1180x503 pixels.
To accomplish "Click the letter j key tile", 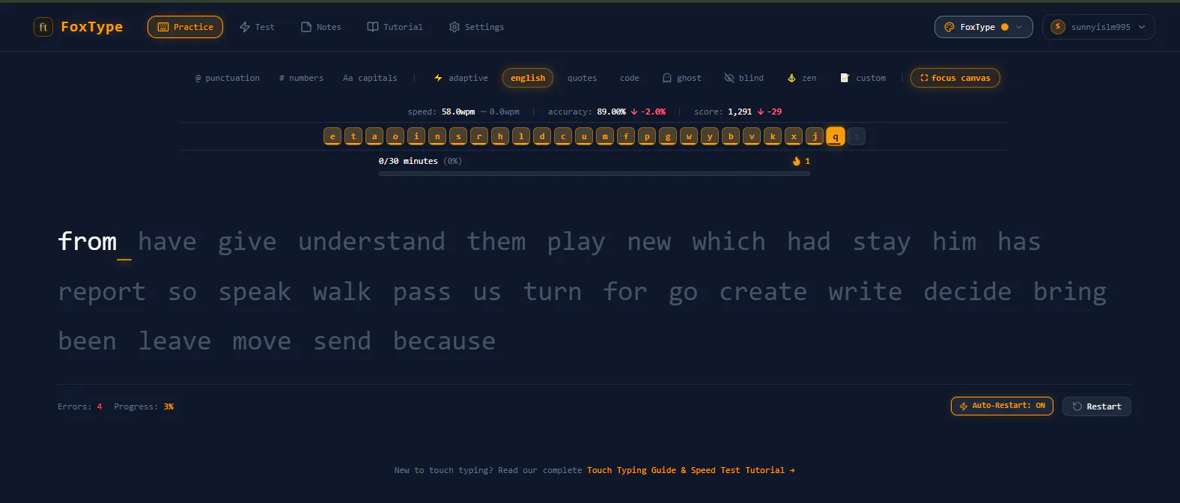I will (815, 136).
